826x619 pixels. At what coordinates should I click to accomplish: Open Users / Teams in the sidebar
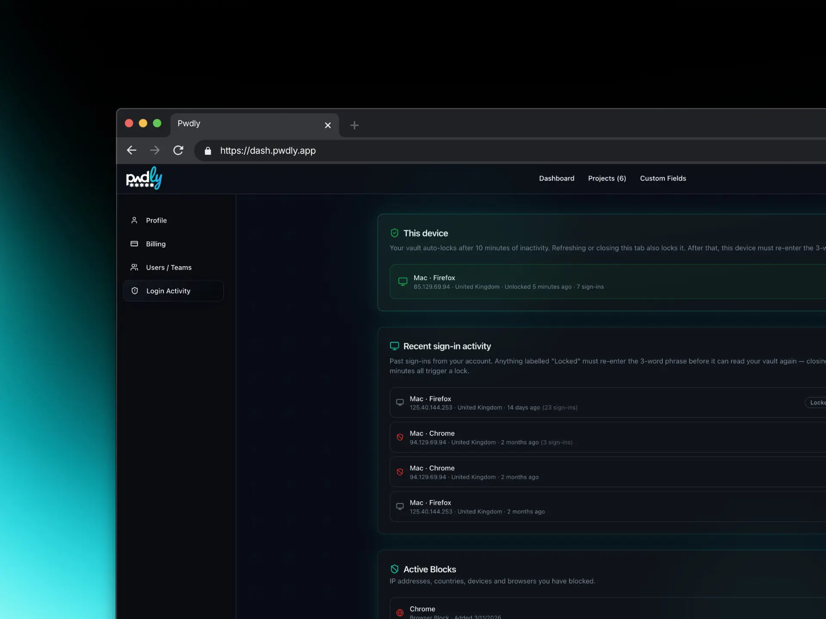[173, 267]
